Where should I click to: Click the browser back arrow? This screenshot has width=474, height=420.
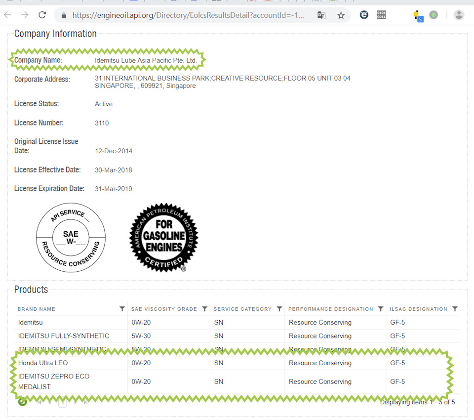7,15
